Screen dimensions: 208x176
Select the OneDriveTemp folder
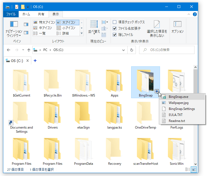145,115
